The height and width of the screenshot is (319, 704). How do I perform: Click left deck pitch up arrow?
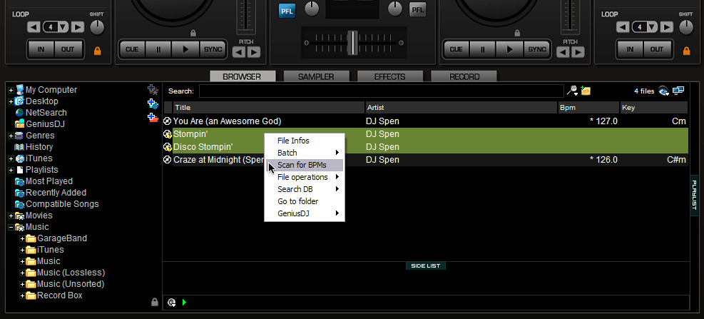click(254, 53)
